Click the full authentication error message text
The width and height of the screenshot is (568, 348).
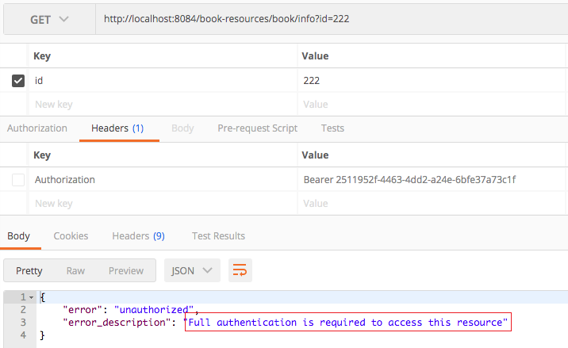coord(347,323)
